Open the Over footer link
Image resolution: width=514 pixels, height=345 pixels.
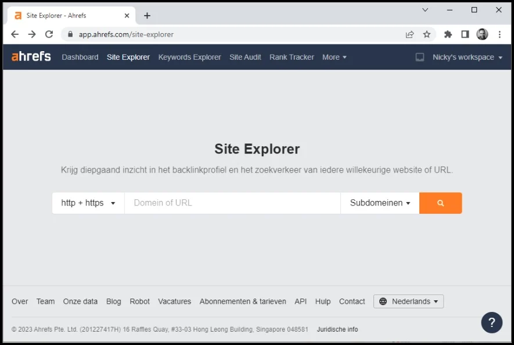(x=20, y=301)
